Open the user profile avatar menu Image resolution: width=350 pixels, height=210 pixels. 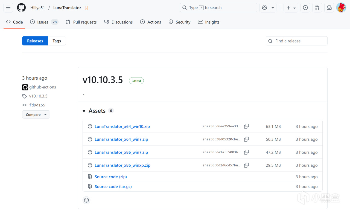pos(341,8)
